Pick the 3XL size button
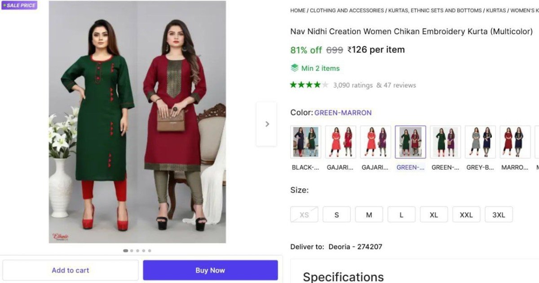The width and height of the screenshot is (539, 283). point(499,215)
